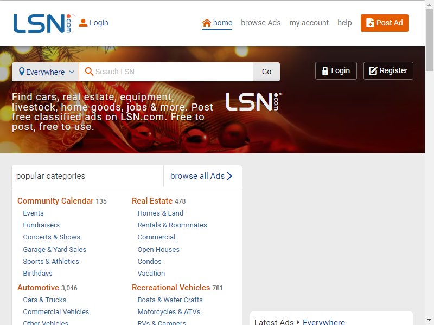Image resolution: width=434 pixels, height=325 pixels.
Task: Click in the Search LSN input field
Action: 166,72
